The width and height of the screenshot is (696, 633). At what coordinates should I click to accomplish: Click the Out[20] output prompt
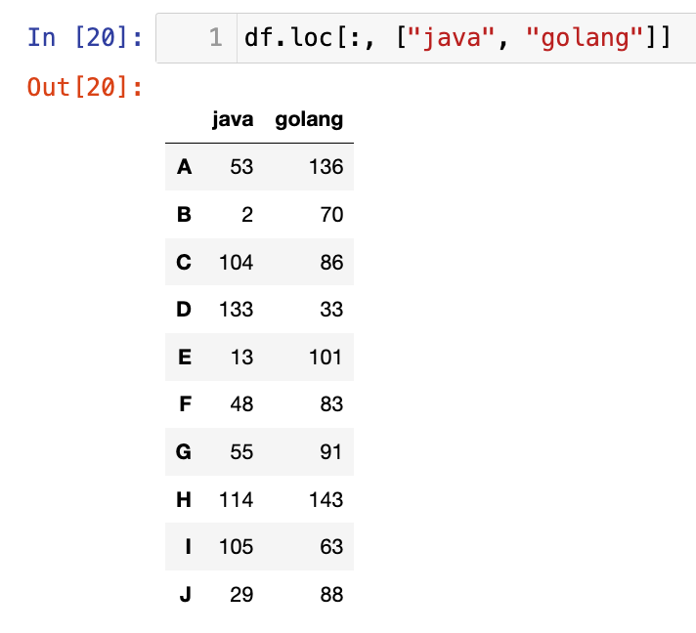point(85,87)
